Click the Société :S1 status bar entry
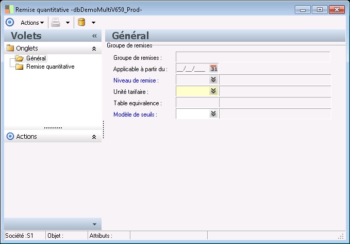Viewport: 350px width, 244px height. [x=25, y=236]
